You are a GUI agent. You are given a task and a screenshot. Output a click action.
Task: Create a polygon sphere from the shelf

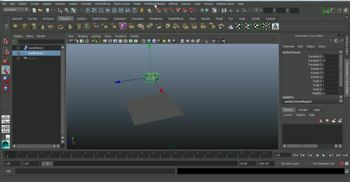click(16, 26)
